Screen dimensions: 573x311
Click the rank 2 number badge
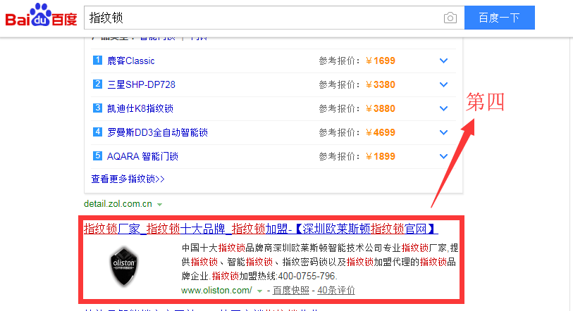pyautogui.click(x=97, y=84)
